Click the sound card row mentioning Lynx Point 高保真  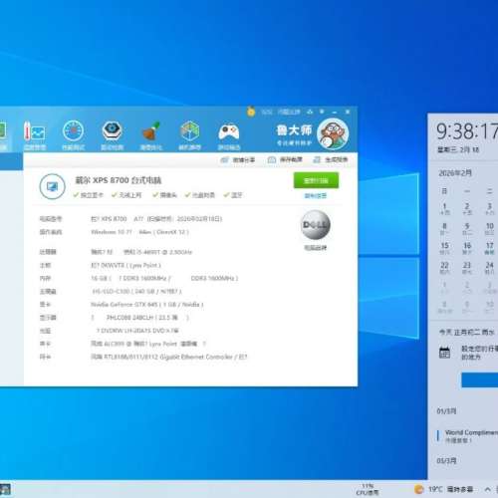148,344
